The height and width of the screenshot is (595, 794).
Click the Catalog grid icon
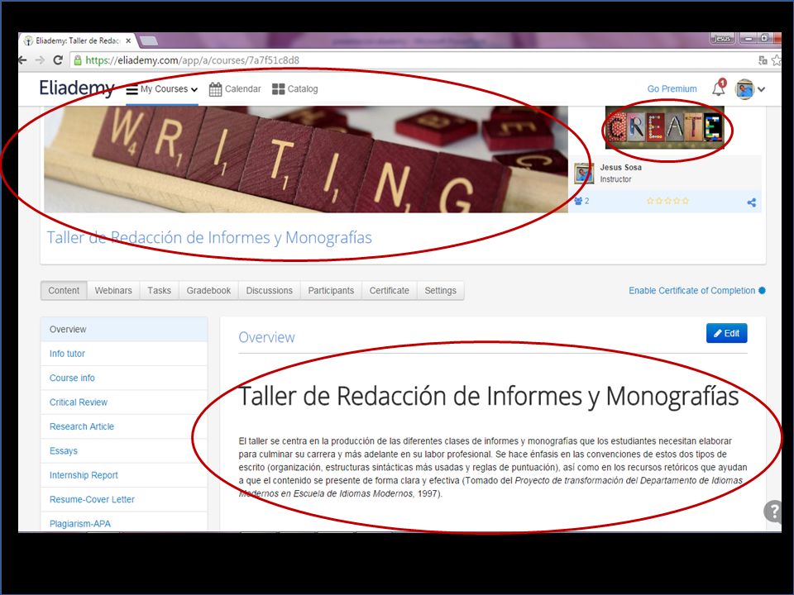pos(278,89)
